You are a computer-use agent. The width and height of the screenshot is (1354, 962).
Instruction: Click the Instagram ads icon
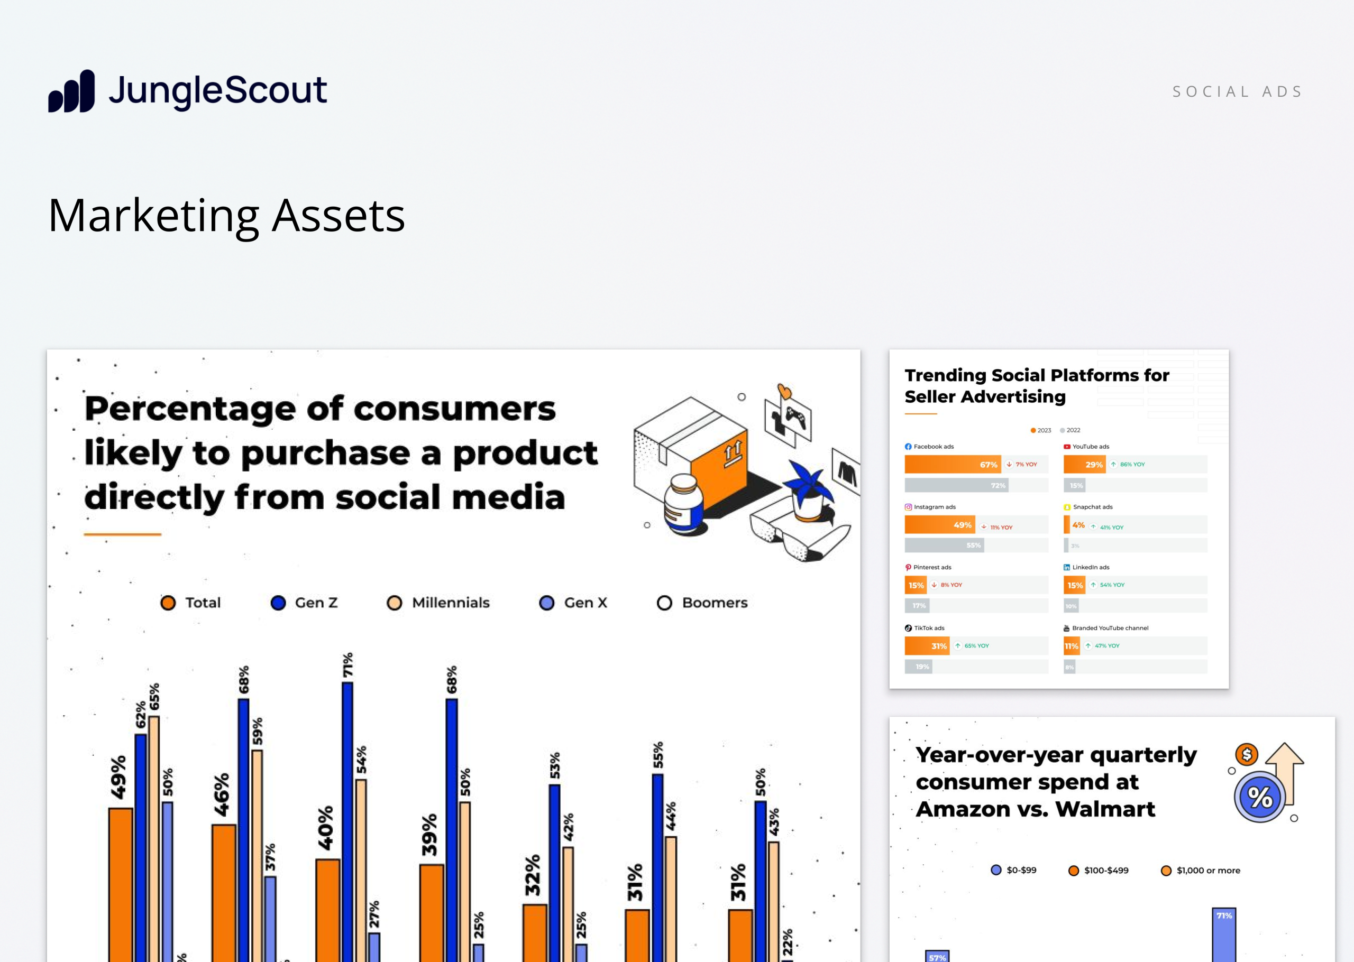tap(908, 507)
